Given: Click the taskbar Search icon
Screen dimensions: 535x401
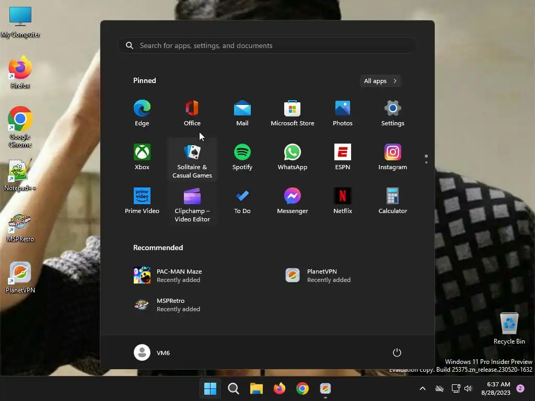Looking at the screenshot, I should pos(234,388).
